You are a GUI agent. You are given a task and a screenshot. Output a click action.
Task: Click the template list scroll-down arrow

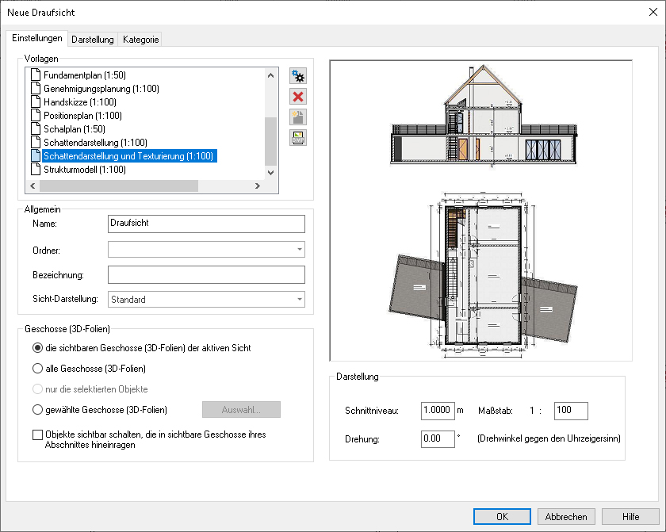point(270,172)
